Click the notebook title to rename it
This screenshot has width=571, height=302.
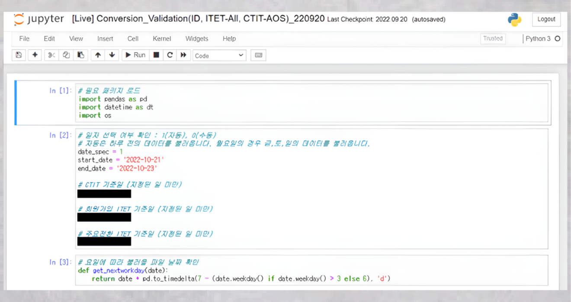198,19
